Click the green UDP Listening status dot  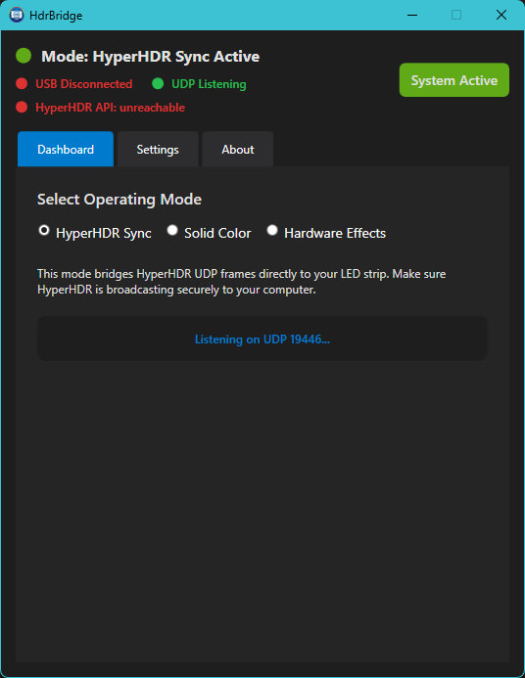tap(158, 83)
